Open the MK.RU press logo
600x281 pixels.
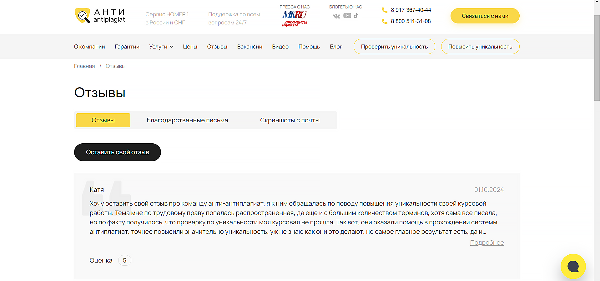pyautogui.click(x=295, y=15)
